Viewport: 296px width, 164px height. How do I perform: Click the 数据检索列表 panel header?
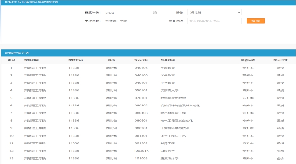[17, 53]
